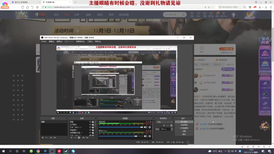
Task: Go to browser home page icon
Action: pyautogui.click(x=27, y=7)
